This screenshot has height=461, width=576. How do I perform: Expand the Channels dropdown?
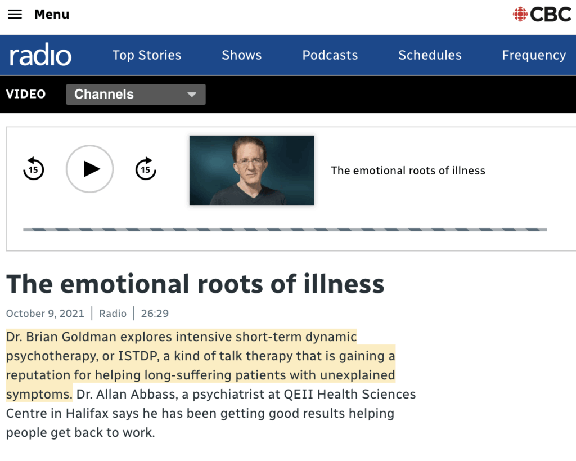(x=135, y=95)
